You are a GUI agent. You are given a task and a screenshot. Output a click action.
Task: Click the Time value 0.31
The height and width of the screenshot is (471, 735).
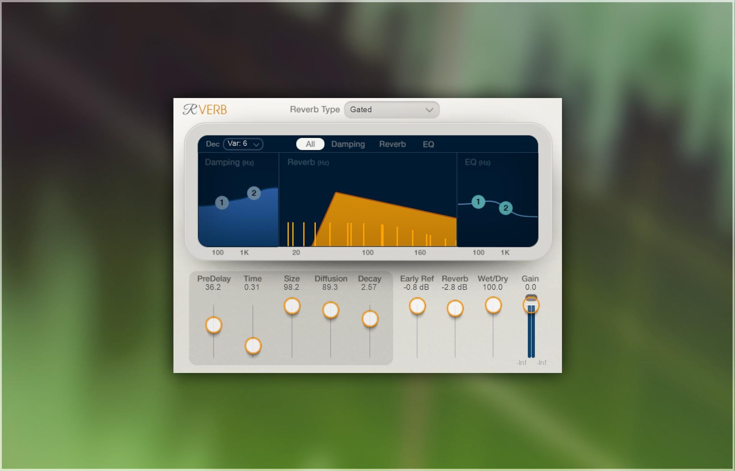[x=252, y=287]
